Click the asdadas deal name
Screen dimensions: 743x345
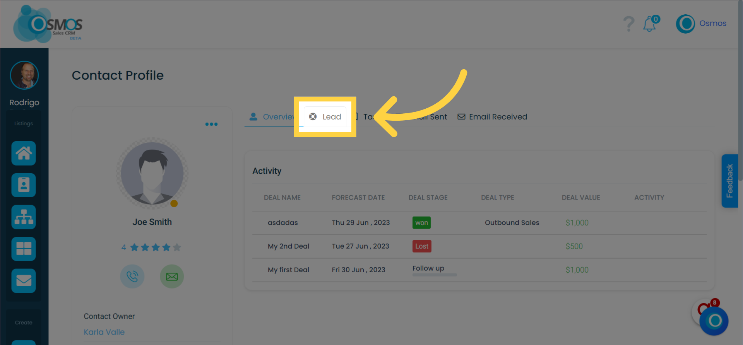pos(283,222)
